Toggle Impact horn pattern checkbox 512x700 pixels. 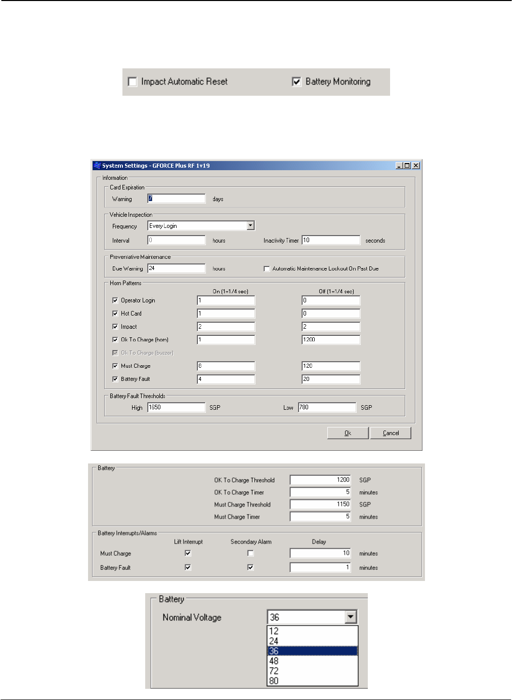coord(115,327)
